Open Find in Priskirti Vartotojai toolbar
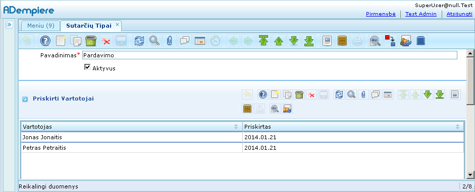Image resolution: width=475 pixels, height=192 pixels. click(351, 94)
